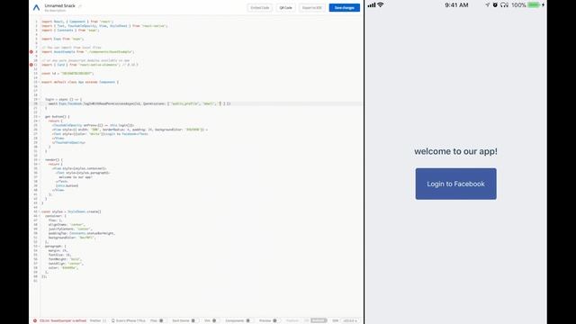
Task: Click the Unnamed Snack title
Action: tap(60, 6)
